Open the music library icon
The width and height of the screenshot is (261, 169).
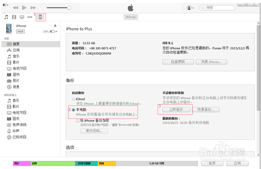click(6, 17)
